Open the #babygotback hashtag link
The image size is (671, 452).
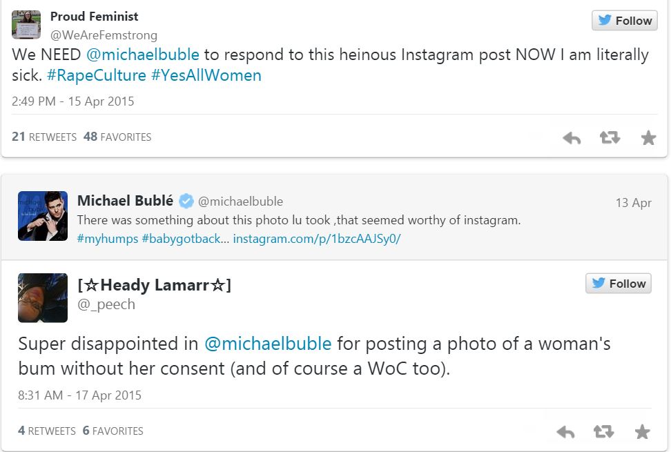pos(184,239)
